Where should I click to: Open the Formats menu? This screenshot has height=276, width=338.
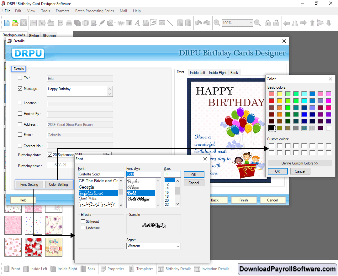click(62, 11)
